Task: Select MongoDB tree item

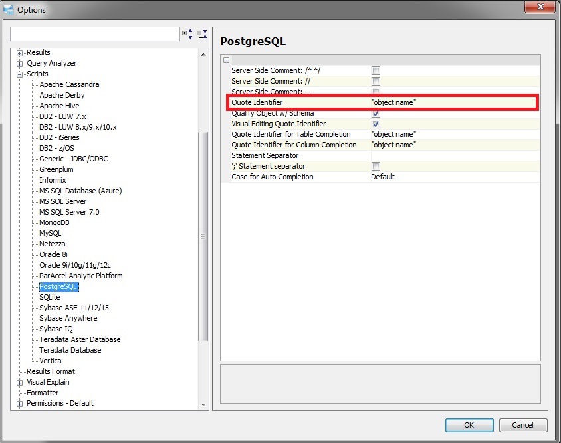Action: pos(55,222)
